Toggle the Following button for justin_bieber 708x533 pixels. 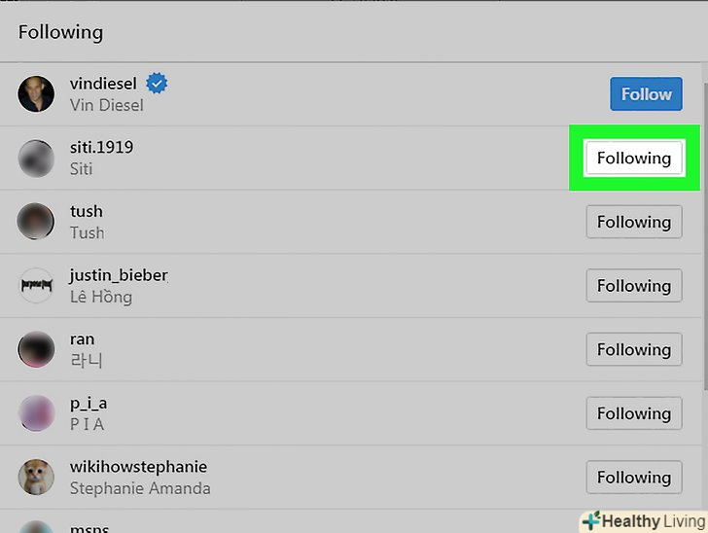pos(633,286)
